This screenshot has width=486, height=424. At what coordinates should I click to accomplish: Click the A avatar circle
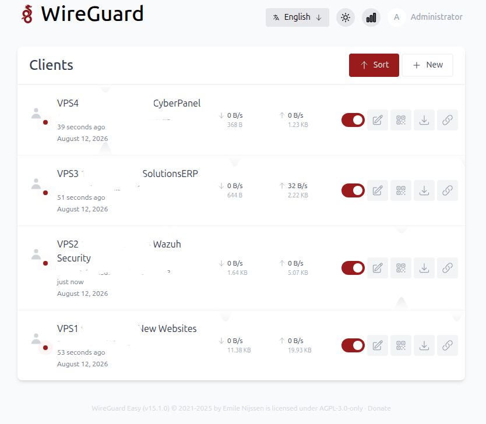pyautogui.click(x=396, y=17)
